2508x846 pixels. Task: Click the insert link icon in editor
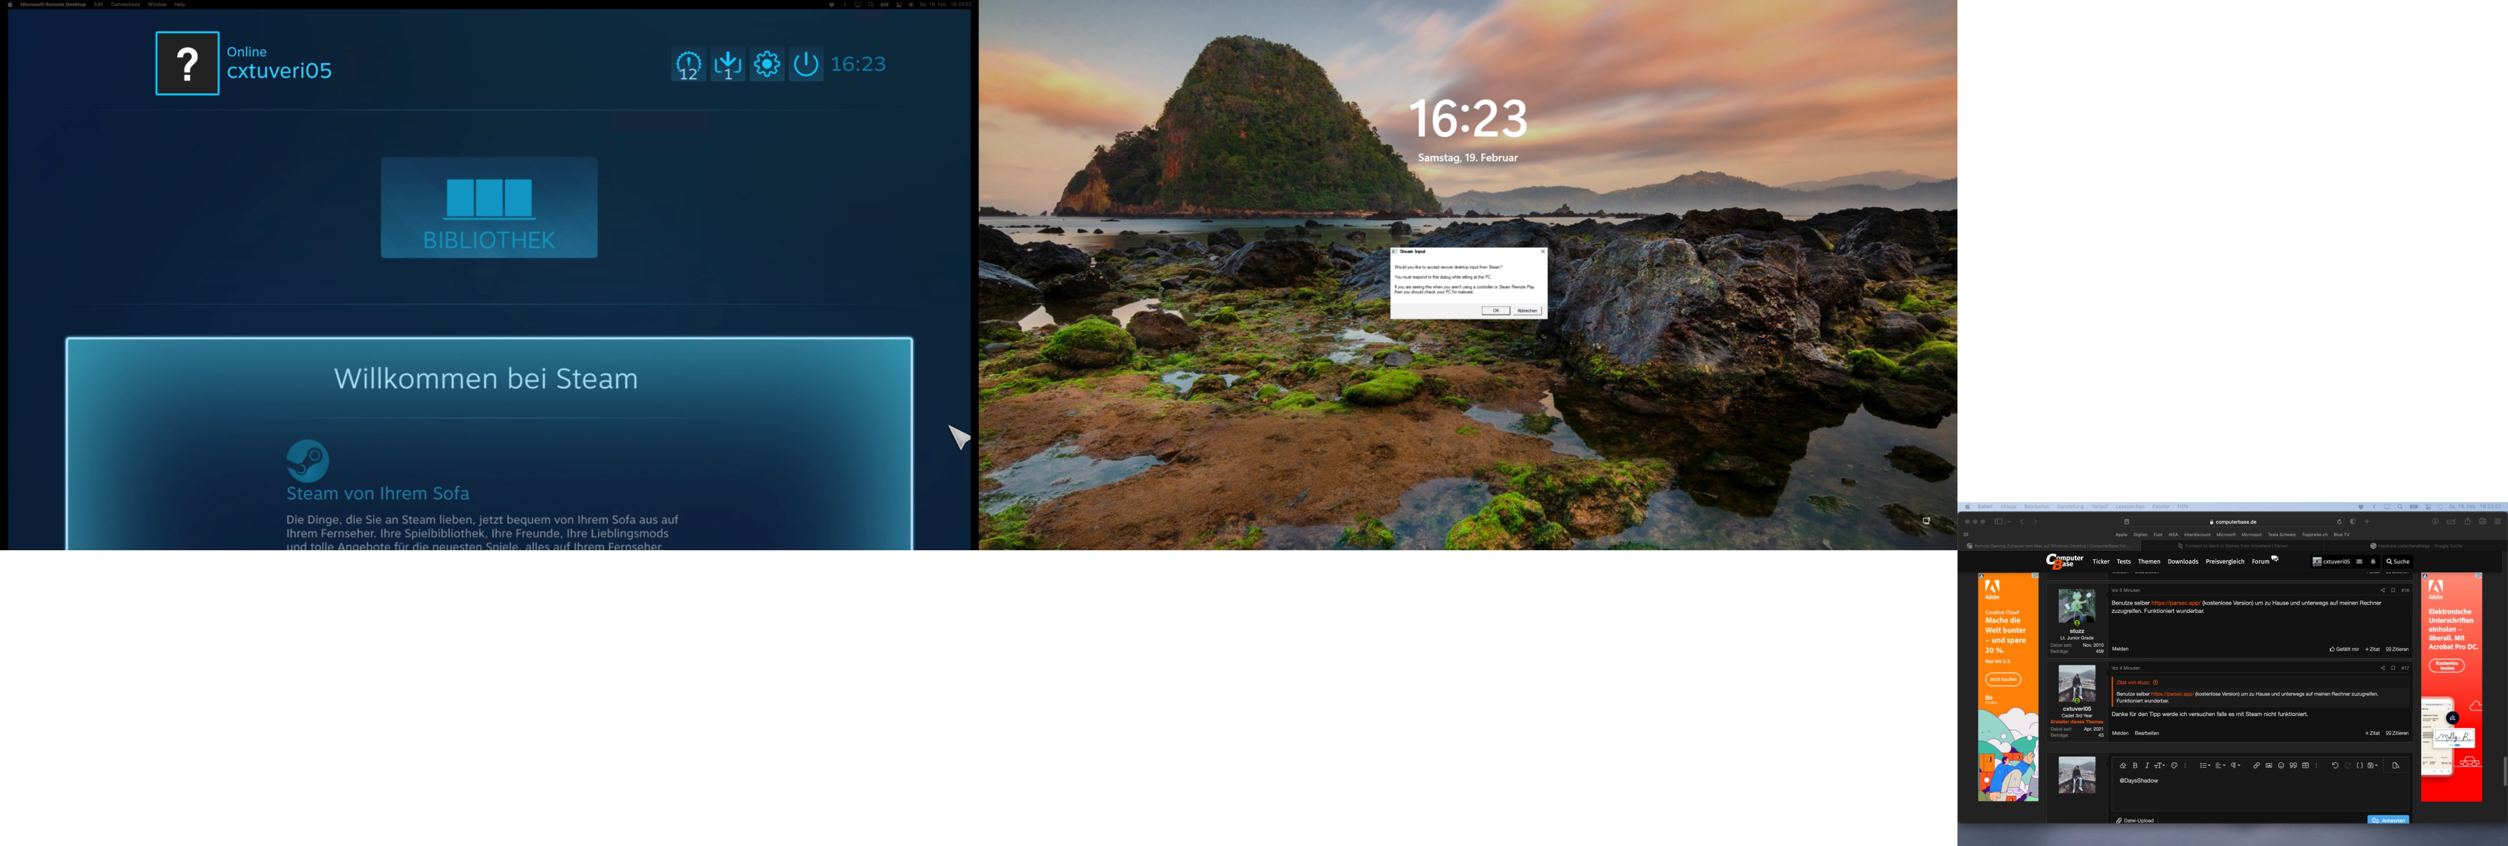coord(2257,766)
